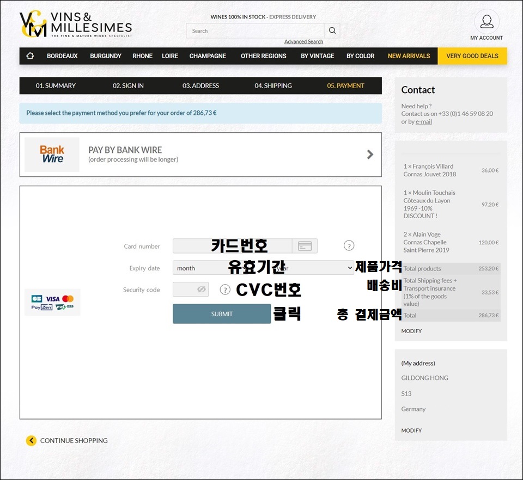Open the Rhone menu
The width and height of the screenshot is (523, 480).
point(142,56)
